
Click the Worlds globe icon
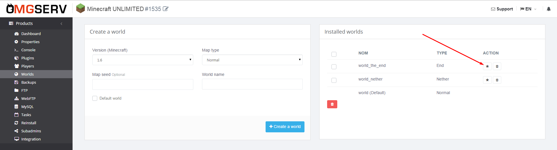point(17,74)
